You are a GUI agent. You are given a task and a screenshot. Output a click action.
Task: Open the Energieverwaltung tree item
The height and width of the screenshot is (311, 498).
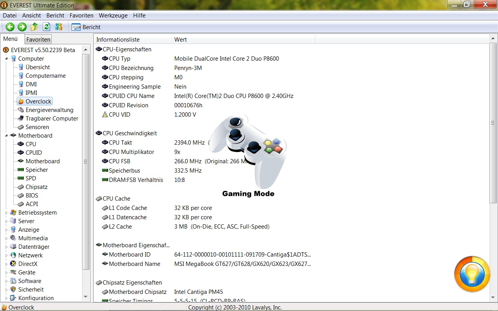click(49, 110)
